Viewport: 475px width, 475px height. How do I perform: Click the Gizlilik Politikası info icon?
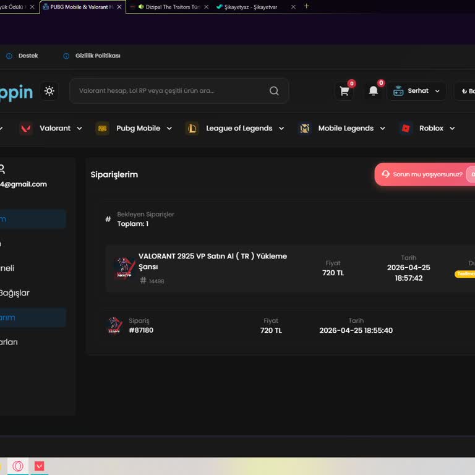coord(66,56)
